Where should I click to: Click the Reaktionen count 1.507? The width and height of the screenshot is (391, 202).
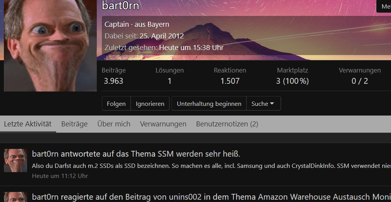click(x=230, y=81)
